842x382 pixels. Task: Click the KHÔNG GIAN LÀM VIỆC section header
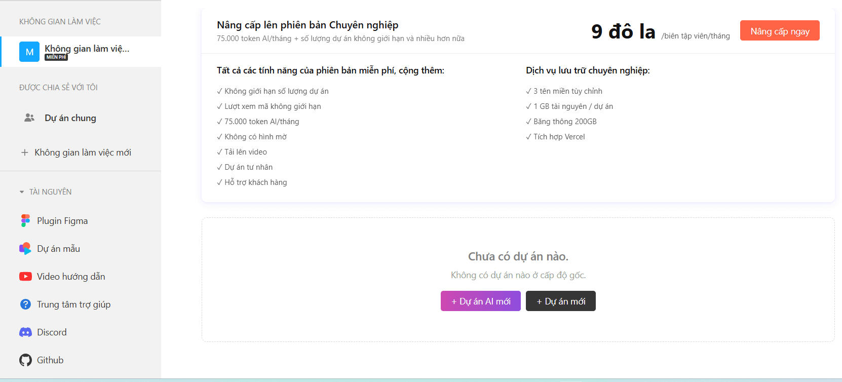[x=60, y=22]
